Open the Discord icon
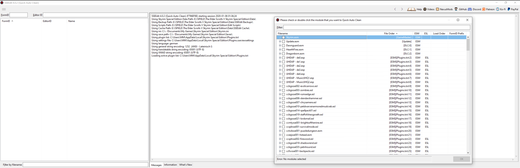This screenshot has height=168, width=520. (470, 9)
